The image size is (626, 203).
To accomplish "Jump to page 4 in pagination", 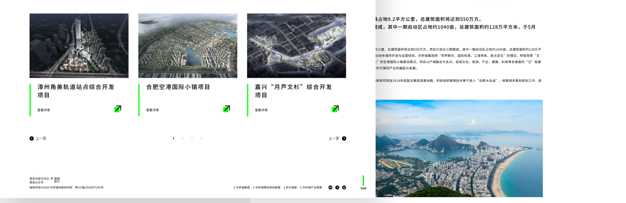I will (x=201, y=139).
